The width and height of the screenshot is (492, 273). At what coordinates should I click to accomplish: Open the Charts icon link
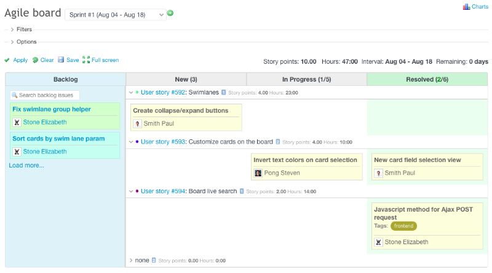click(467, 7)
